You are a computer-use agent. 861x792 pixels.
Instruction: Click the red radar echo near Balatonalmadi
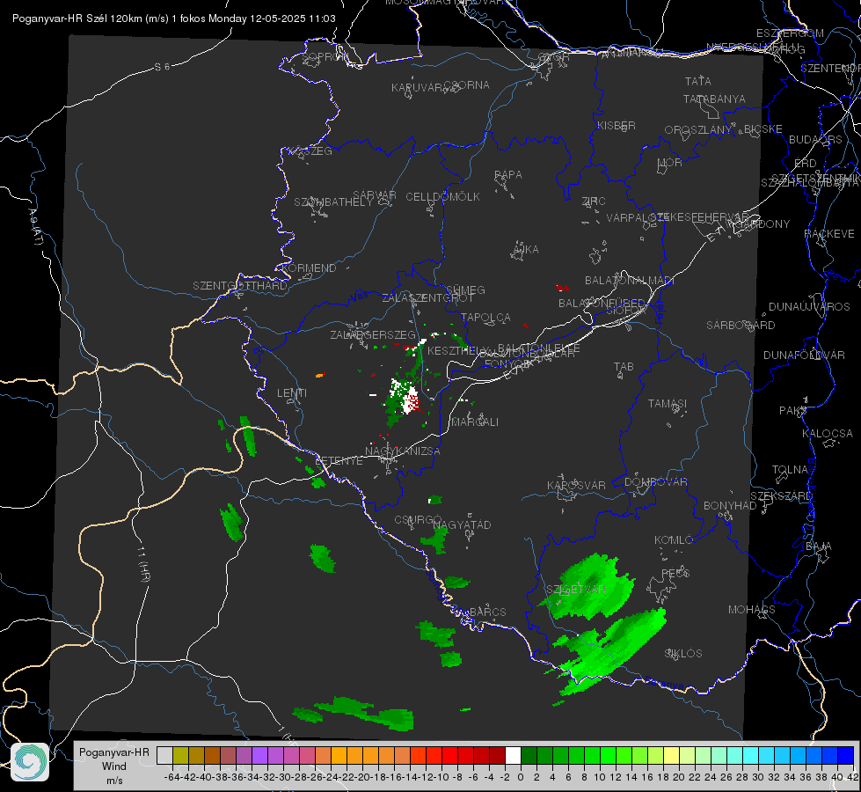(x=561, y=287)
